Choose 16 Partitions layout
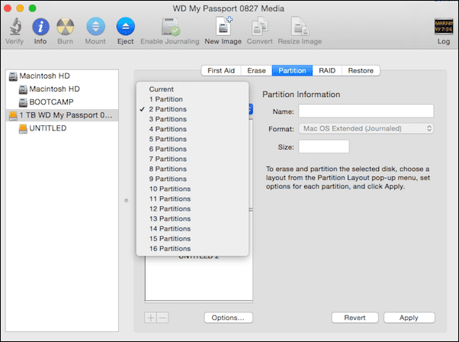The image size is (459, 342). pos(193,249)
